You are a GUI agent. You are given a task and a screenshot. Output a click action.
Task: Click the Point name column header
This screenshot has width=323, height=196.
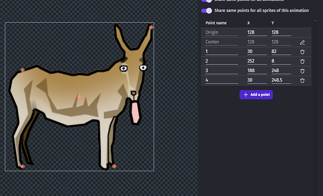pyautogui.click(x=216, y=23)
